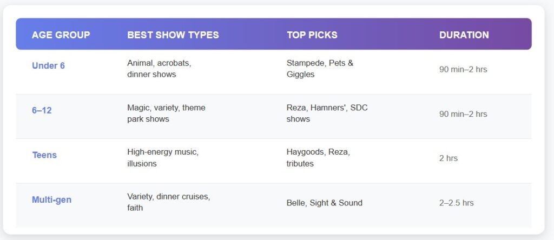The height and width of the screenshot is (240, 554).
Task: Click Animal, acrobats, dinner shows cell
Action: 159,69
